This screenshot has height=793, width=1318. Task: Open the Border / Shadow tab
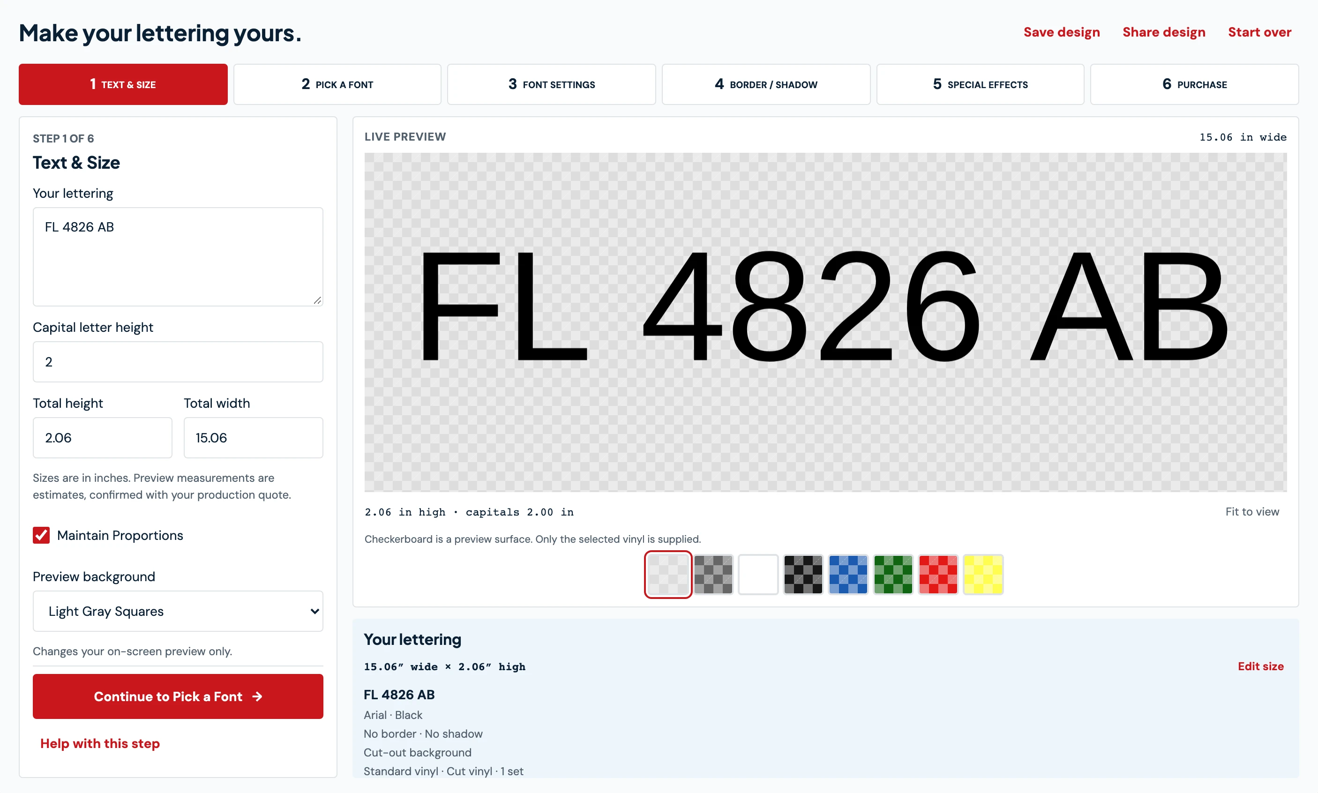(x=766, y=84)
